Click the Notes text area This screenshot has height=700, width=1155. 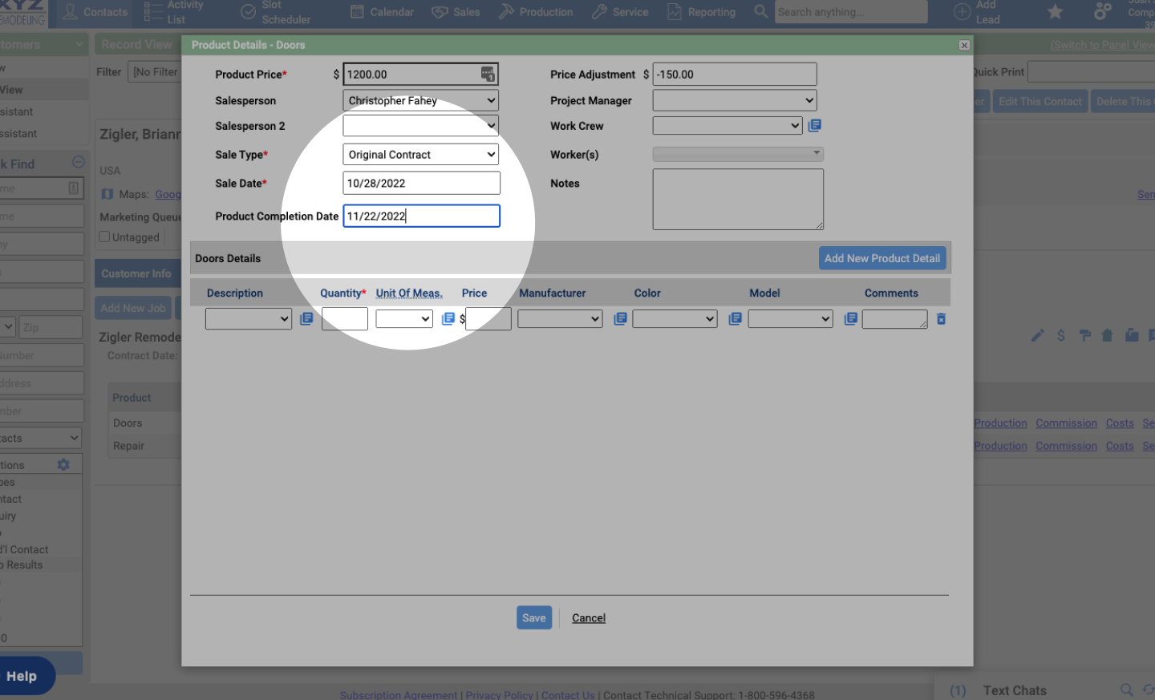(738, 199)
